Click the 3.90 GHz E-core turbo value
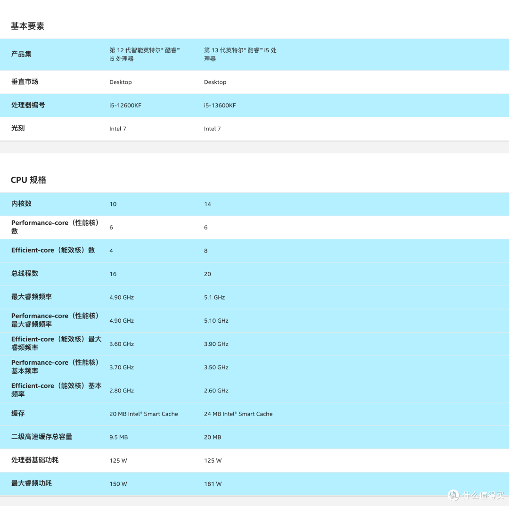The width and height of the screenshot is (509, 506). click(216, 344)
